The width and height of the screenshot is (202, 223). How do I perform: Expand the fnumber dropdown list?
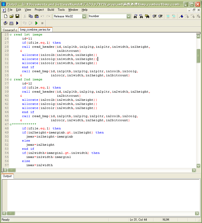[x=129, y=16]
